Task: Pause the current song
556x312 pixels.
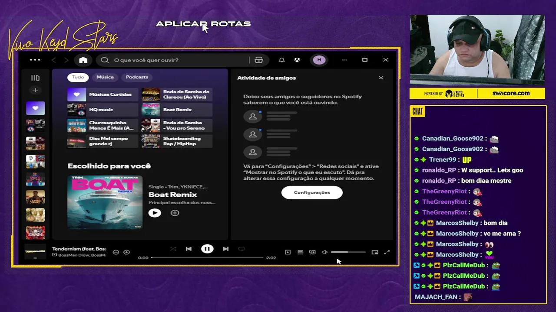Action: 207,249
